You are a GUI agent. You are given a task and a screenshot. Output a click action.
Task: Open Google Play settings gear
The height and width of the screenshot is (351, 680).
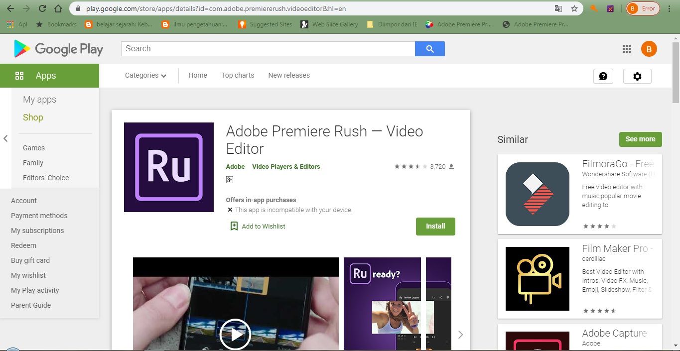[x=637, y=76]
